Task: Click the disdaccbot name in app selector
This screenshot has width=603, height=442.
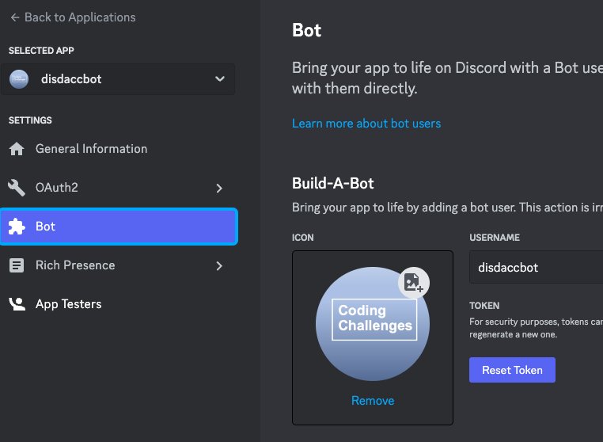Action: coord(71,79)
